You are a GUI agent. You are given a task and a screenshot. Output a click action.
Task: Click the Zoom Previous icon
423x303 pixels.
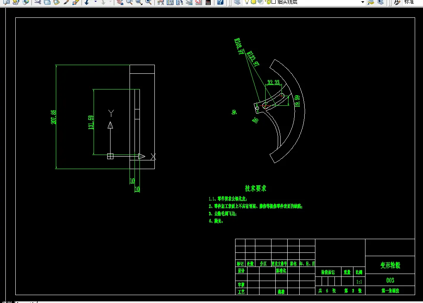click(x=148, y=2)
